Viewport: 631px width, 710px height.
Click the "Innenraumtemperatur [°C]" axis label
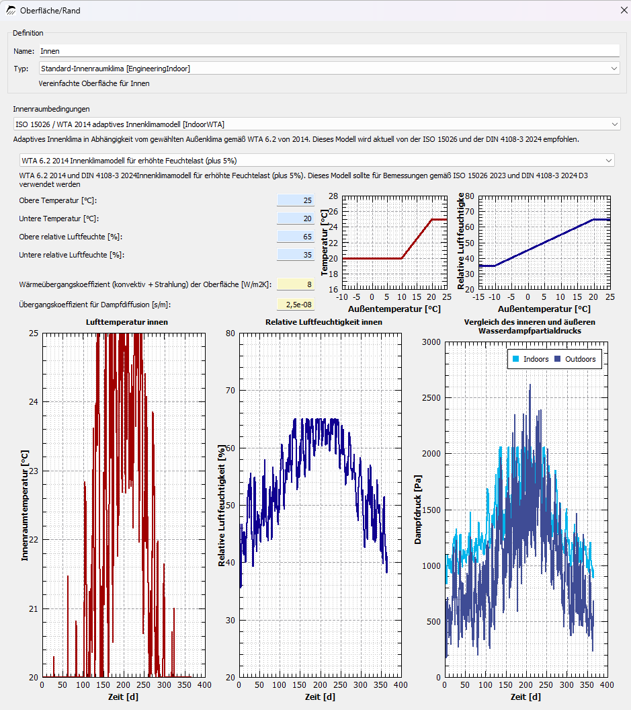coord(25,506)
